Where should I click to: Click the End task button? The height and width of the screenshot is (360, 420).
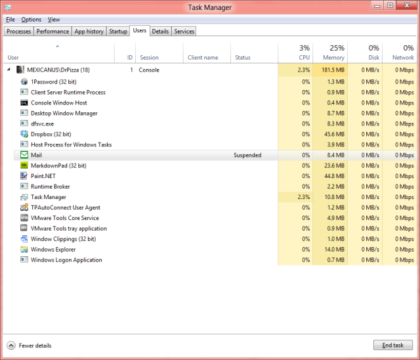coord(393,346)
